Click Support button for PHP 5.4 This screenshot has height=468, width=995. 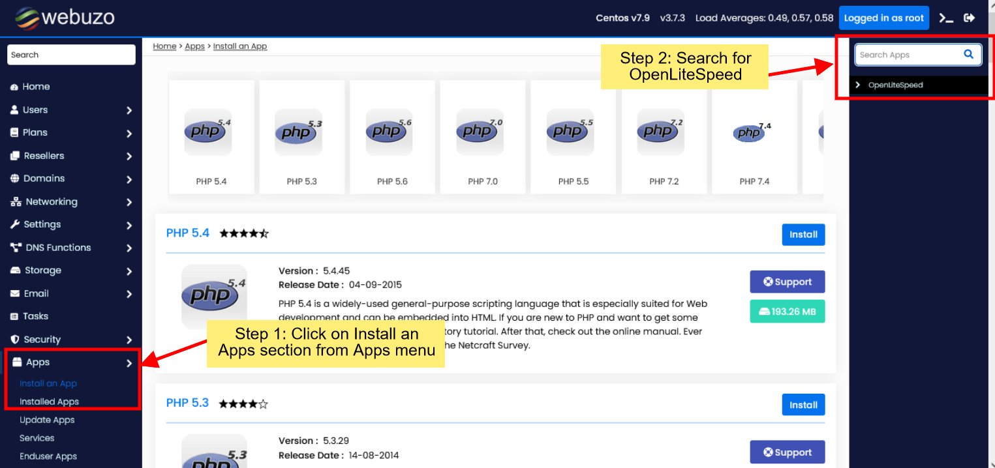pos(787,282)
